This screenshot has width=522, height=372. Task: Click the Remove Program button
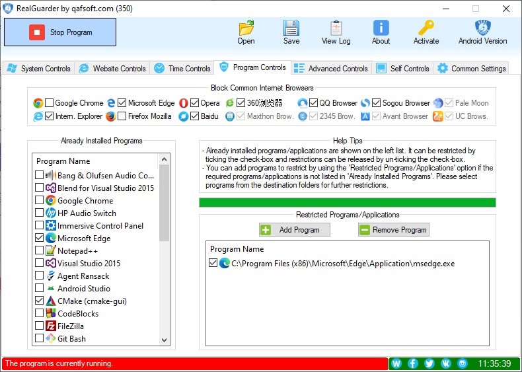393,230
